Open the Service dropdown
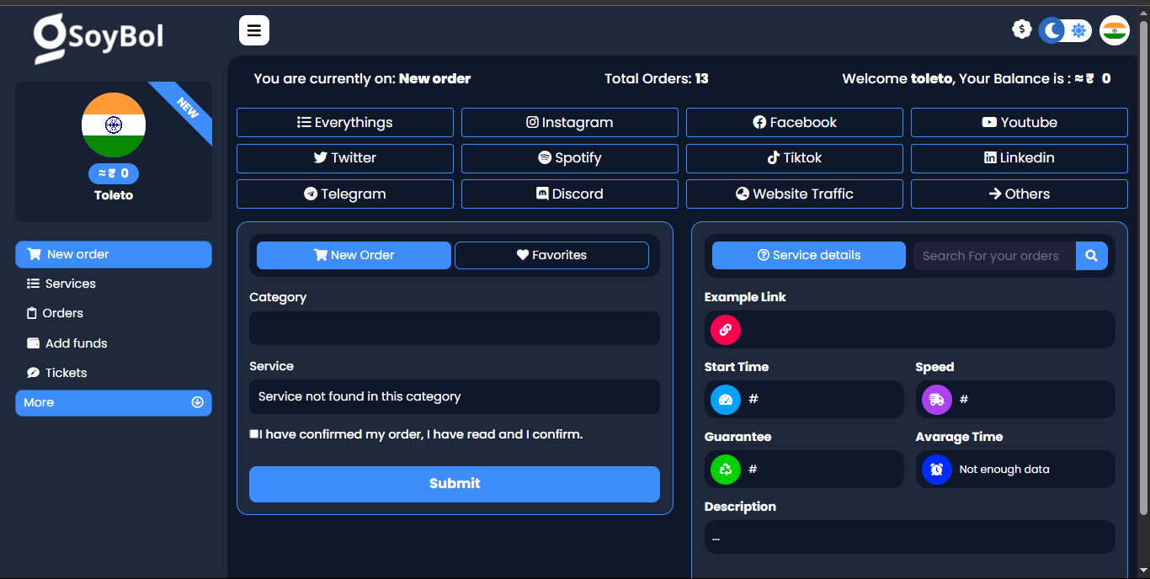1150x579 pixels. coord(454,396)
